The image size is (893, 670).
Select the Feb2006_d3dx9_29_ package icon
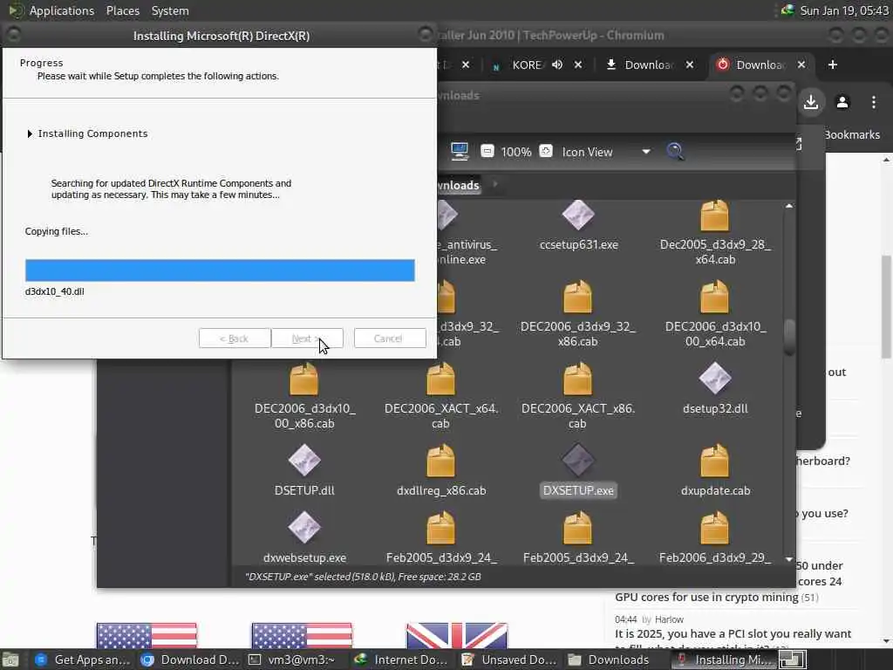[715, 528]
